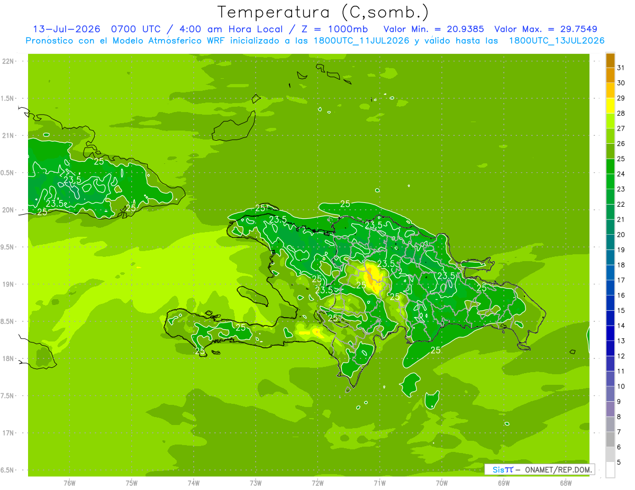Click the '1800UTC_11JUL2026' initialization time
635x490 pixels.
coord(360,41)
